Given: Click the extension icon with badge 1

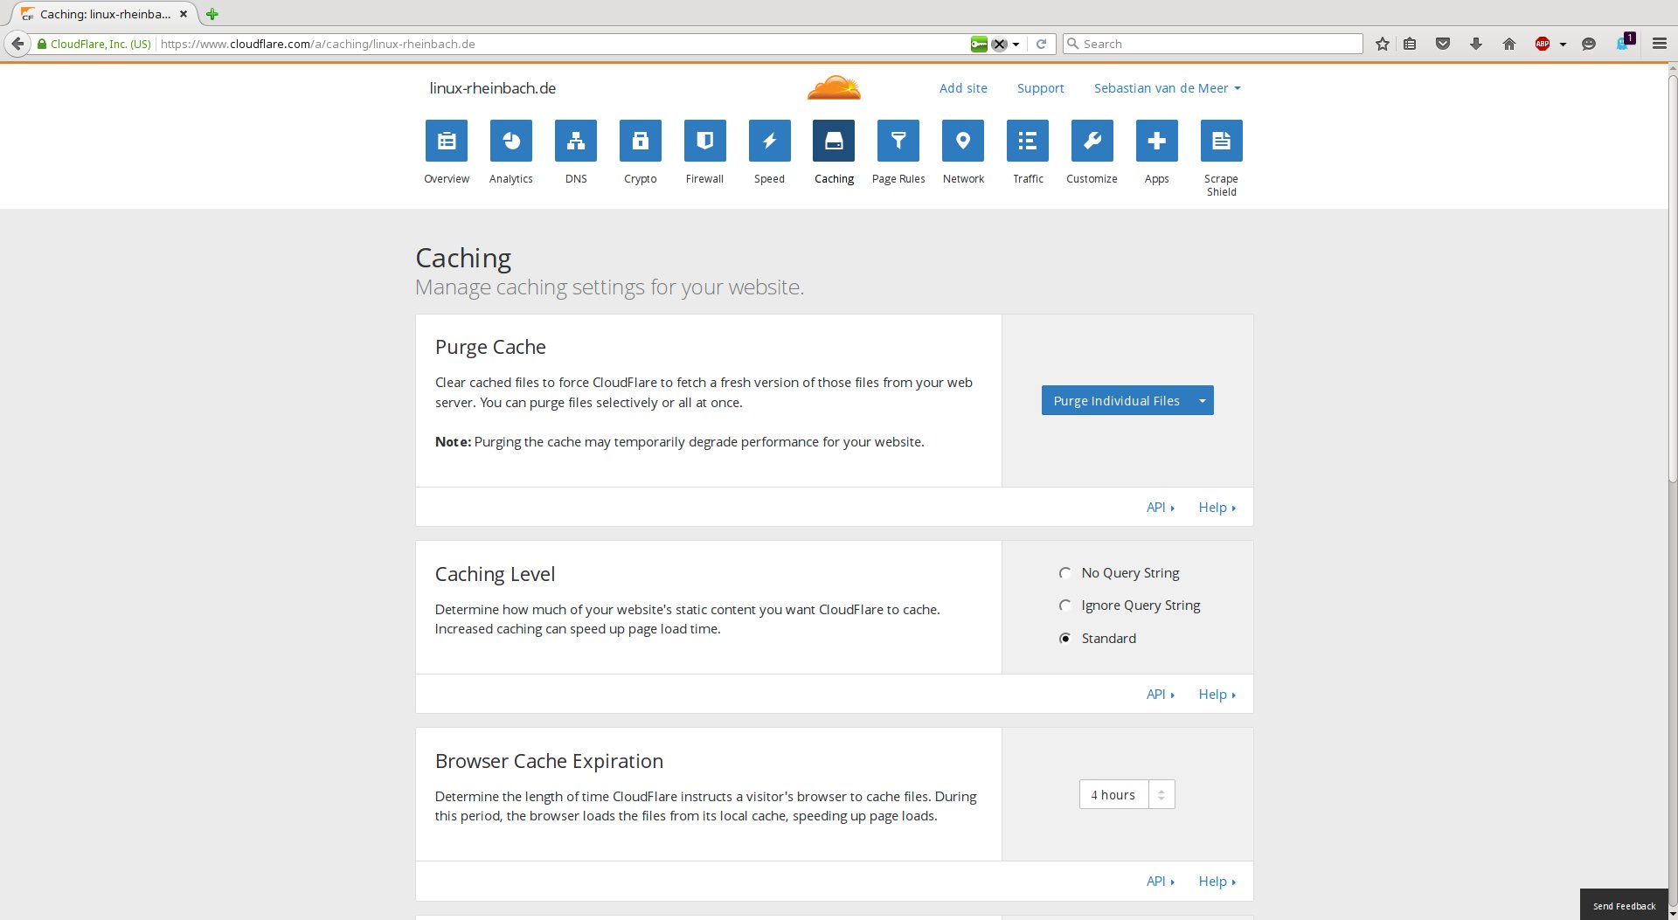Looking at the screenshot, I should point(1625,42).
